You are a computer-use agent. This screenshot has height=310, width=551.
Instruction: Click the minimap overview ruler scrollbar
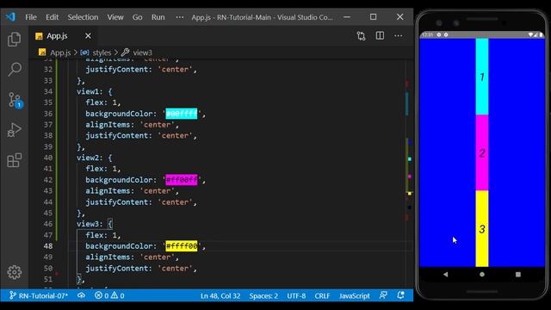(x=409, y=174)
